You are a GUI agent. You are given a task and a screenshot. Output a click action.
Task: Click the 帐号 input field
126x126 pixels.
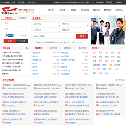coord(16,23)
